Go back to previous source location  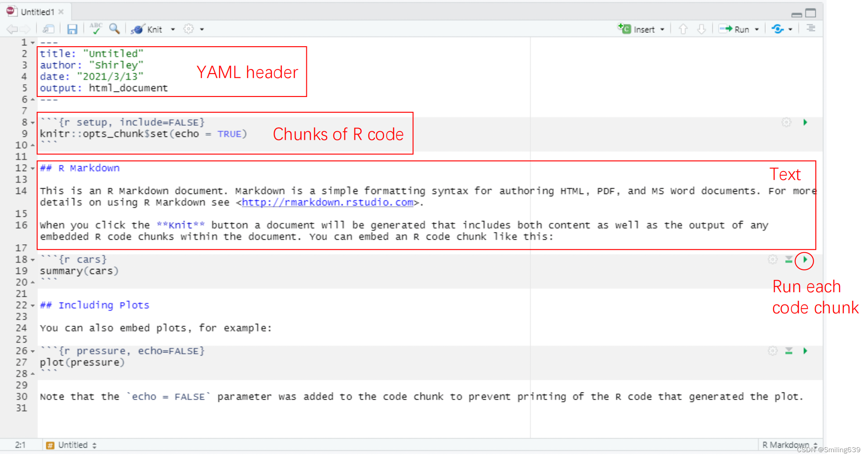pos(12,30)
